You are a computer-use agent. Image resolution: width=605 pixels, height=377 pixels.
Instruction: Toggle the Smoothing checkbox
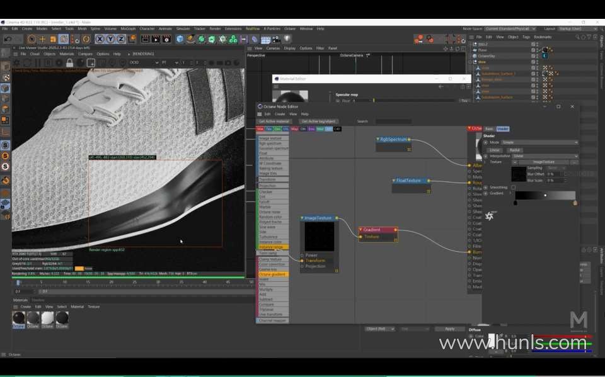(513, 188)
